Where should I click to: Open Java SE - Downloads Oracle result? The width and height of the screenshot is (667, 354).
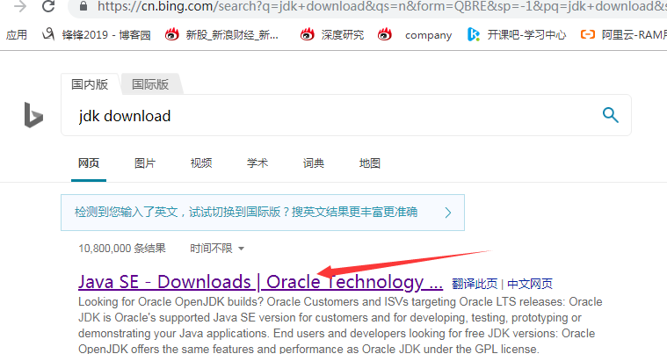[x=260, y=282]
